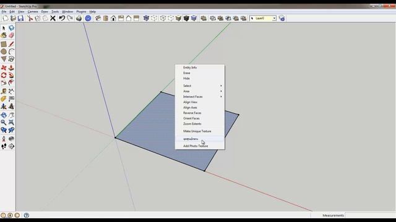Activate the Freehand drawing tool
Screen dimensions: 396x222
coord(11,59)
